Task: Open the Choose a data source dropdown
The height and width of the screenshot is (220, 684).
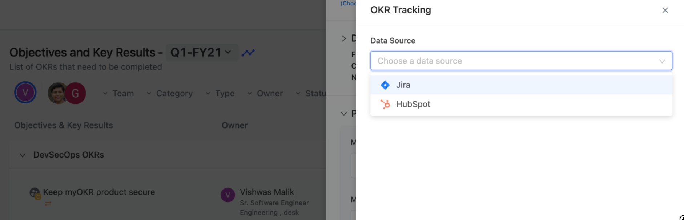Action: tap(521, 61)
